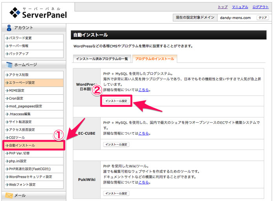275x201 pixels.
Task: Click the 自動インストール page heading
Action: pos(90,35)
